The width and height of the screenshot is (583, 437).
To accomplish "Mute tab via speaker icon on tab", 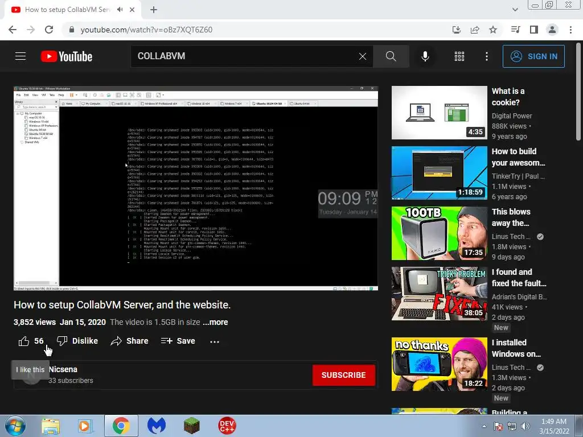I will [x=120, y=10].
